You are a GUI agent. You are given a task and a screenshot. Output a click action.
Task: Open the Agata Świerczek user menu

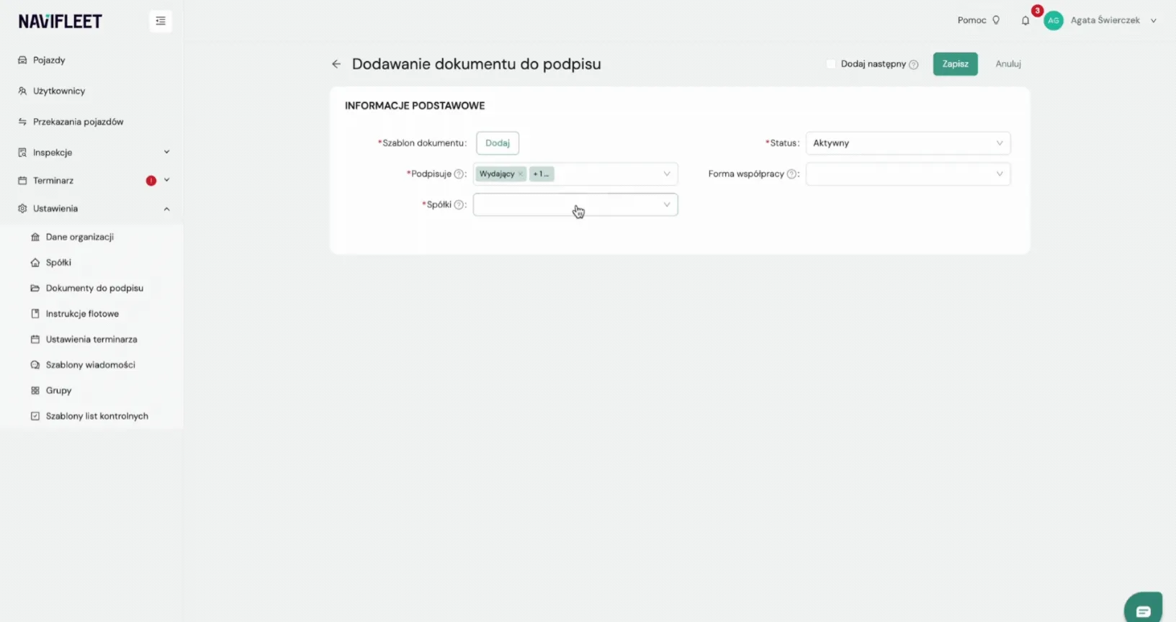(x=1113, y=21)
